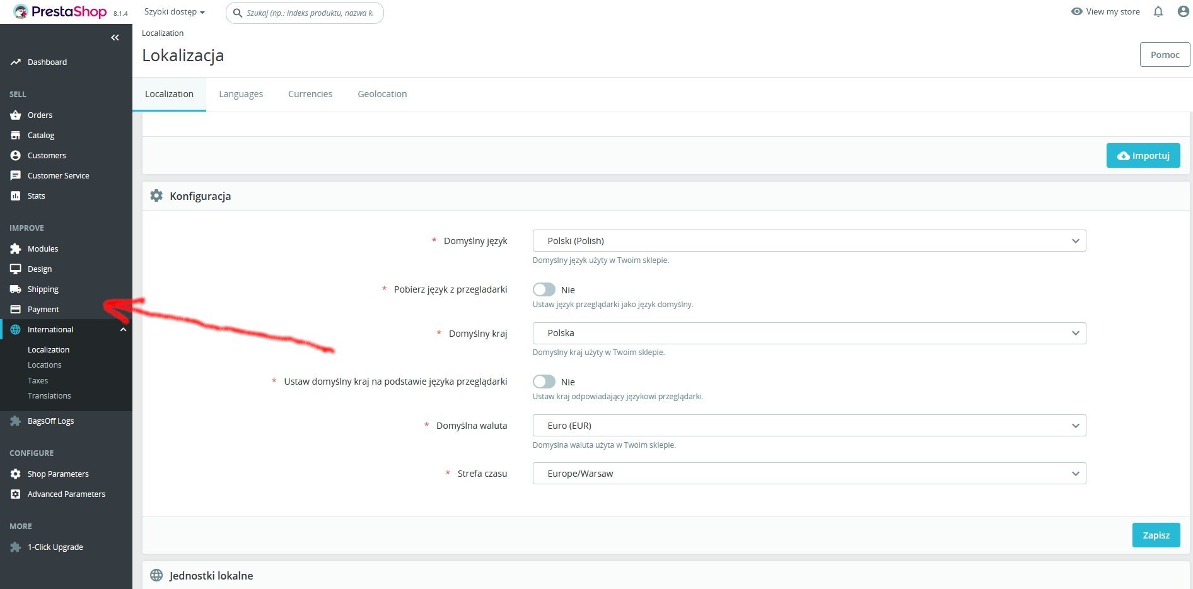Screen dimensions: 1193x589
Task: Click the Customers person icon
Action: tap(16, 156)
